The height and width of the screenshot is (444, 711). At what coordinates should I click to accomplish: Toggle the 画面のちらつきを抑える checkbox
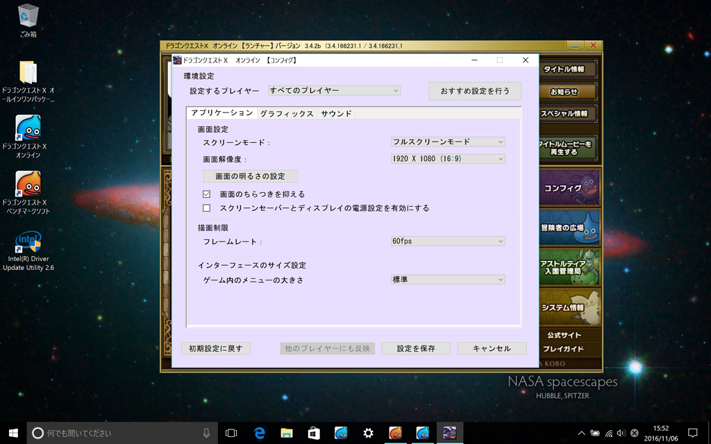tap(207, 194)
